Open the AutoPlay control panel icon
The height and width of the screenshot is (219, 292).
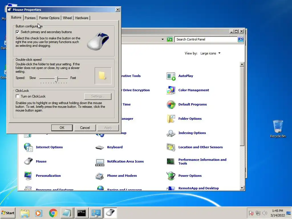point(171,76)
